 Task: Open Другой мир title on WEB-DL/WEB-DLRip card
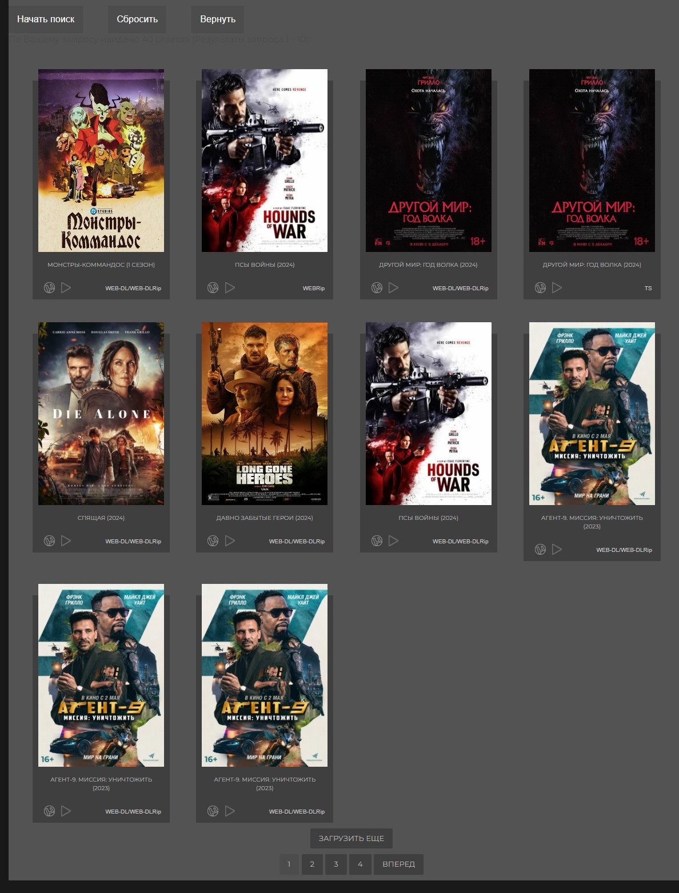[x=429, y=265]
